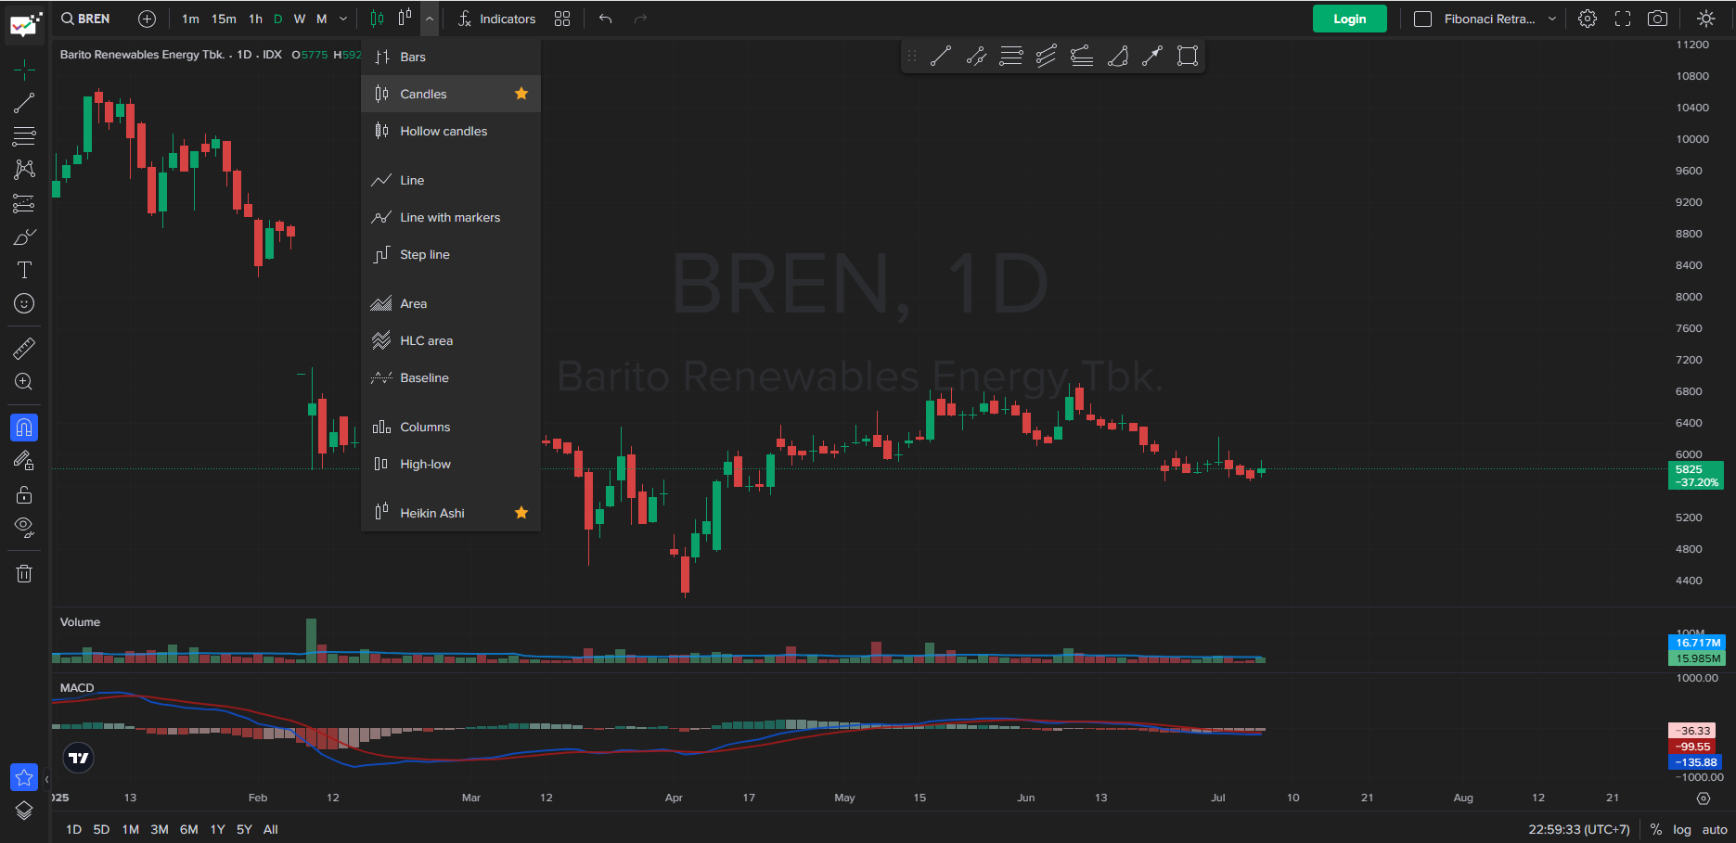The image size is (1736, 843).
Task: Unfavorite Candles using its star
Action: pyautogui.click(x=521, y=94)
